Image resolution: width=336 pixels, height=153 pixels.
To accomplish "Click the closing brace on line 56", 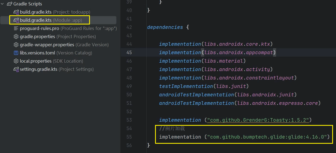I will click(149, 145).
